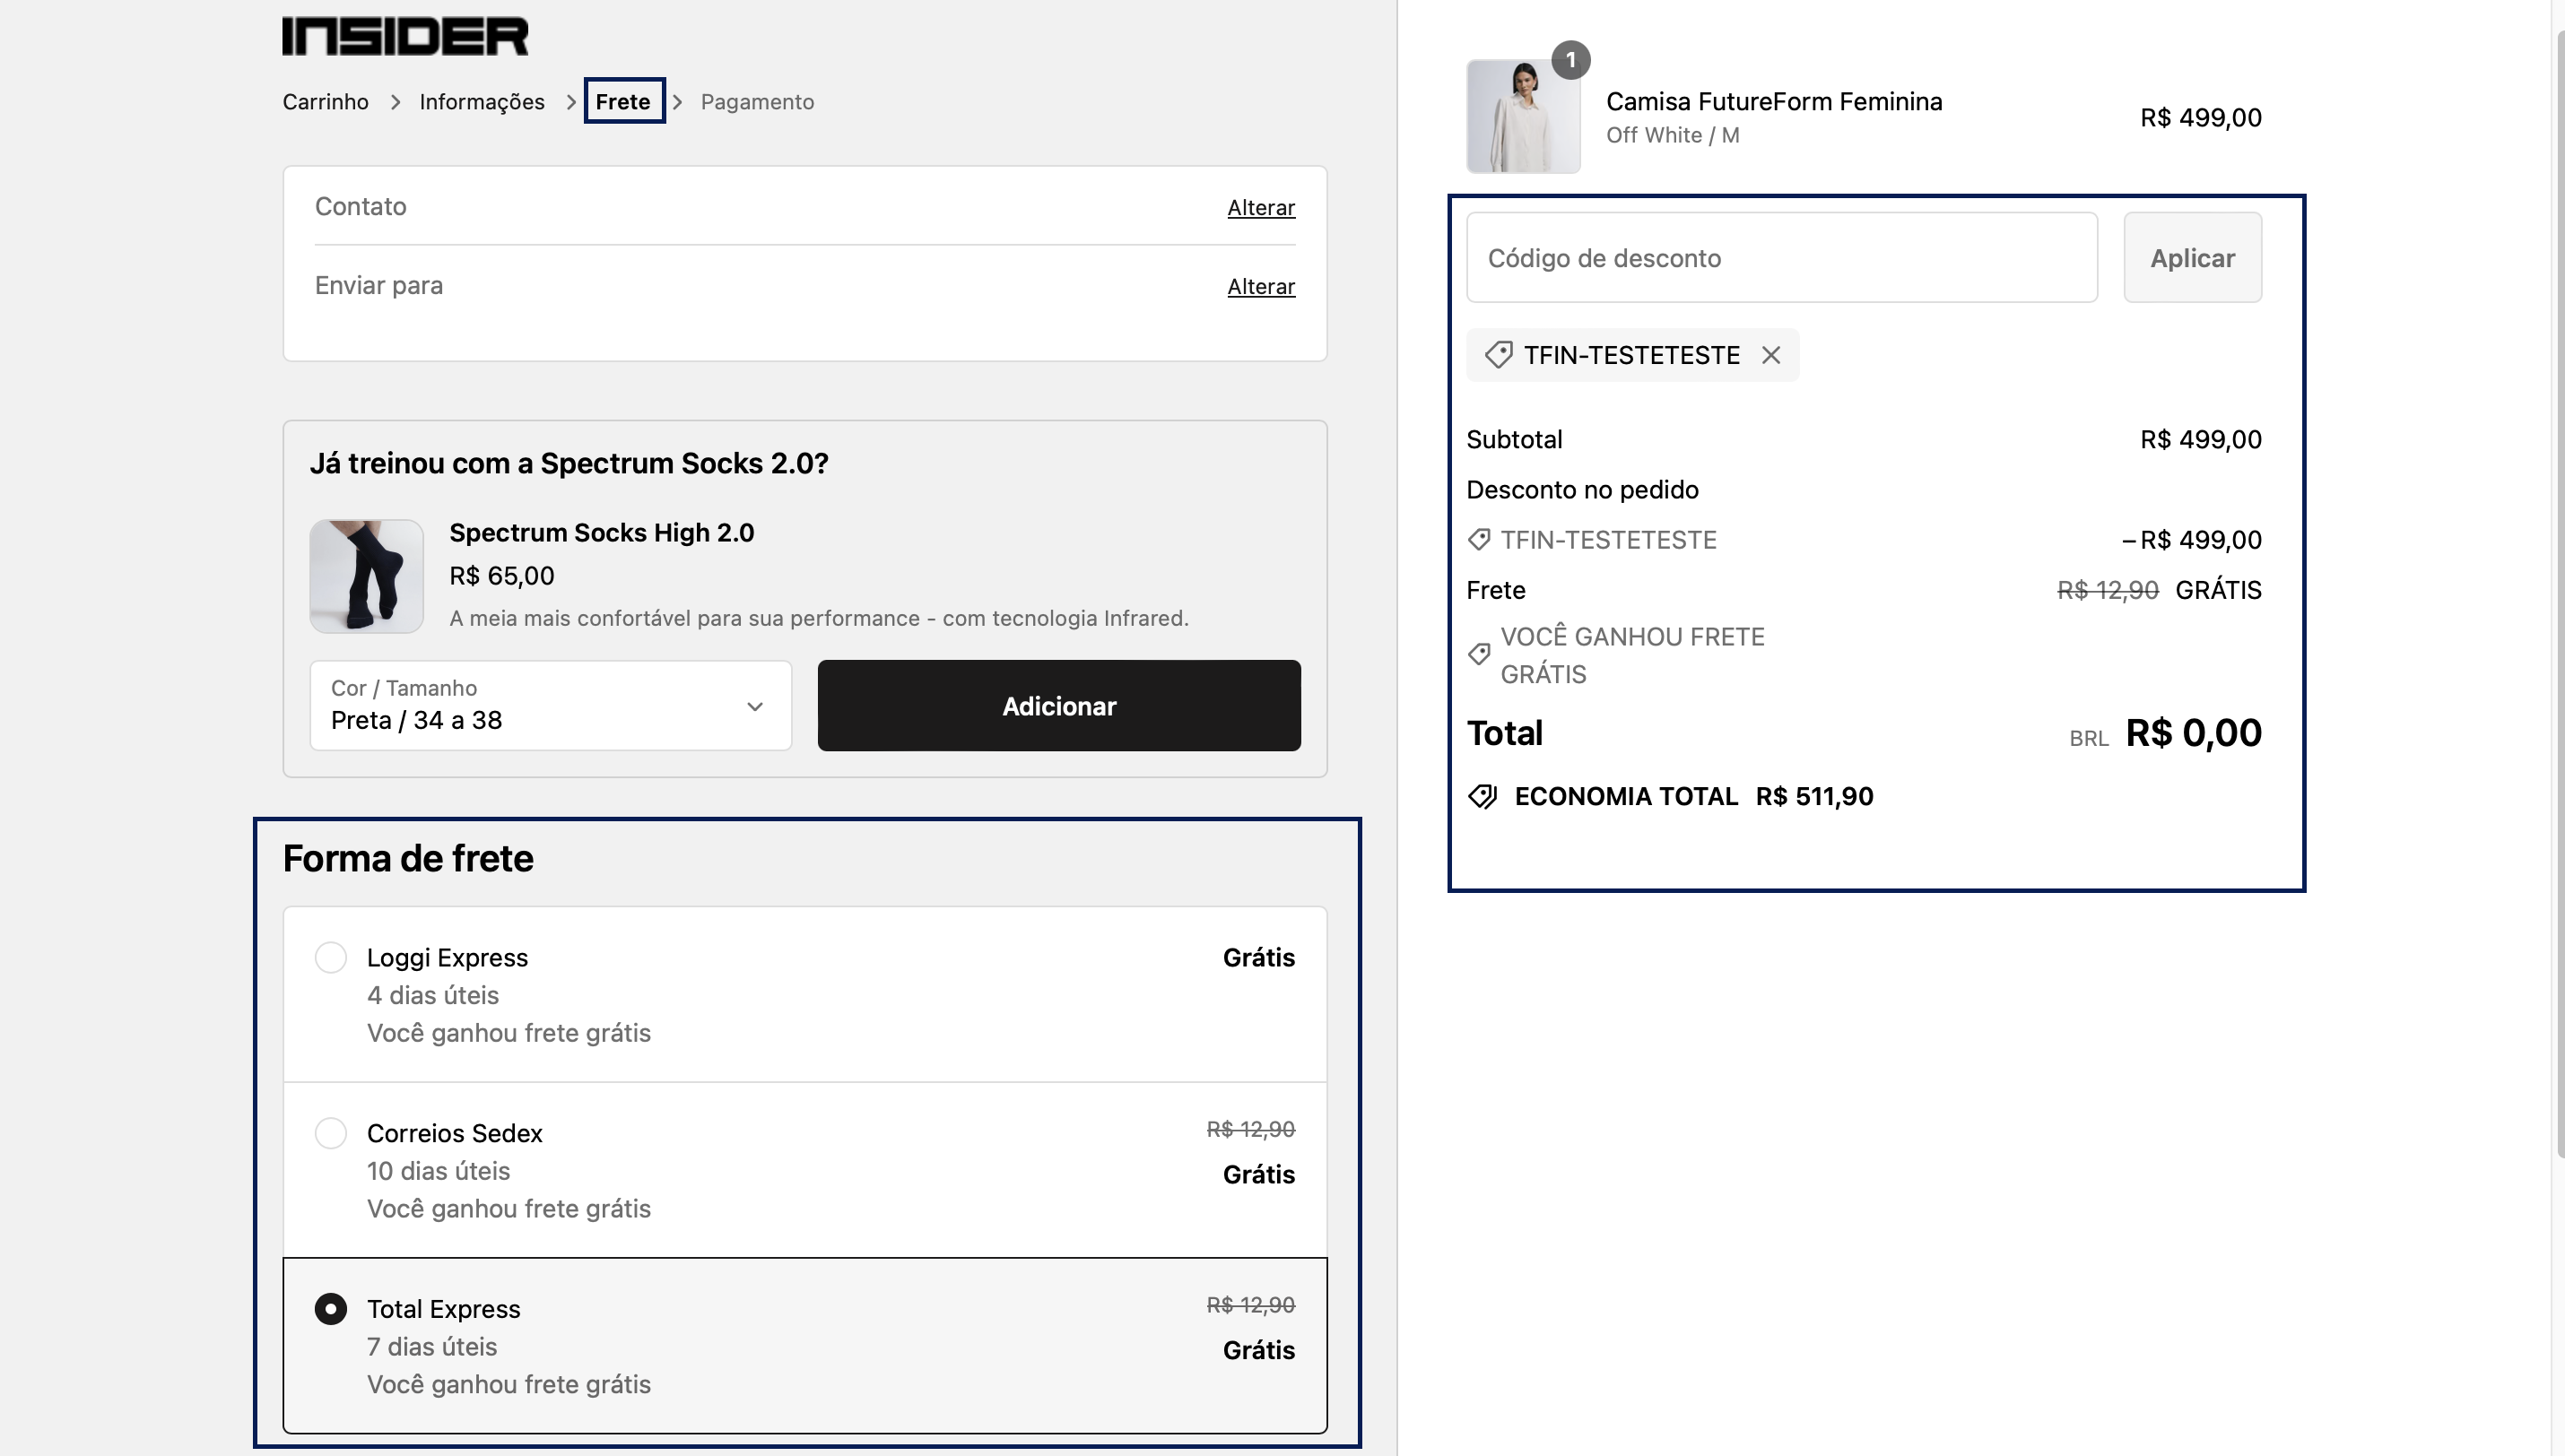Click GRÁTIS label in Frete summary row

click(2218, 590)
